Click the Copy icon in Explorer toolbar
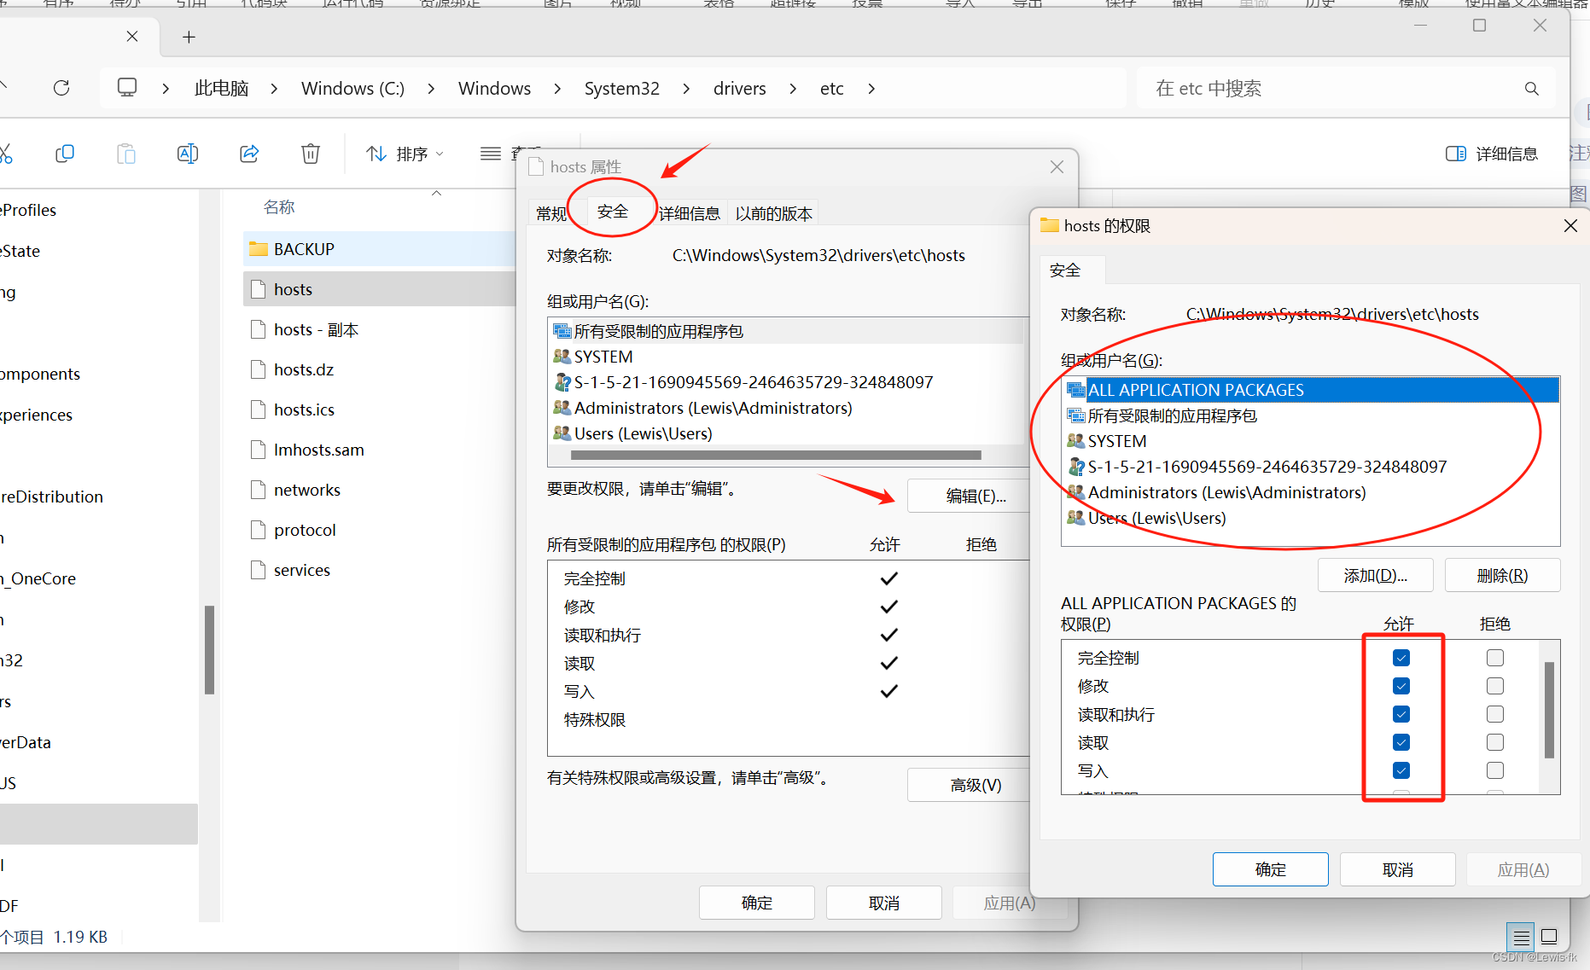 [65, 154]
